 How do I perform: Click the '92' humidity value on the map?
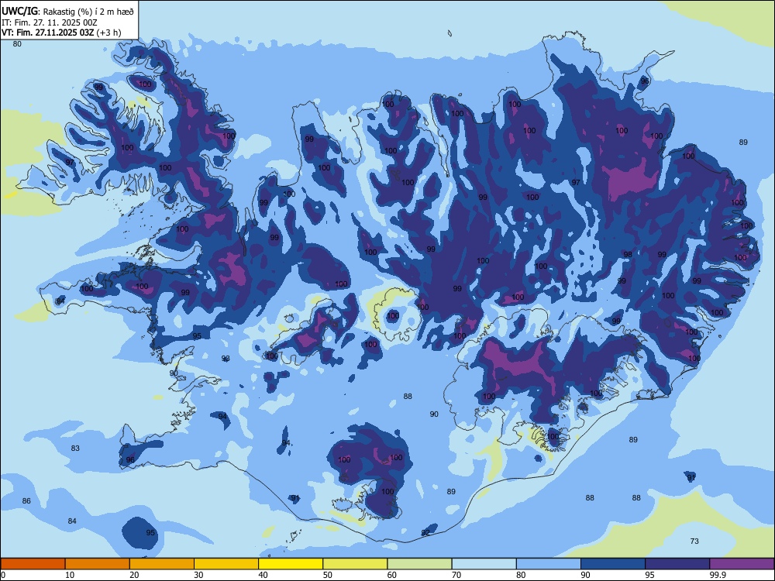pyautogui.click(x=425, y=533)
